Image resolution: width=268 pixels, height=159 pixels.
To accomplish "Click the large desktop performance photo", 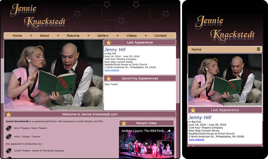I will click(53, 75).
